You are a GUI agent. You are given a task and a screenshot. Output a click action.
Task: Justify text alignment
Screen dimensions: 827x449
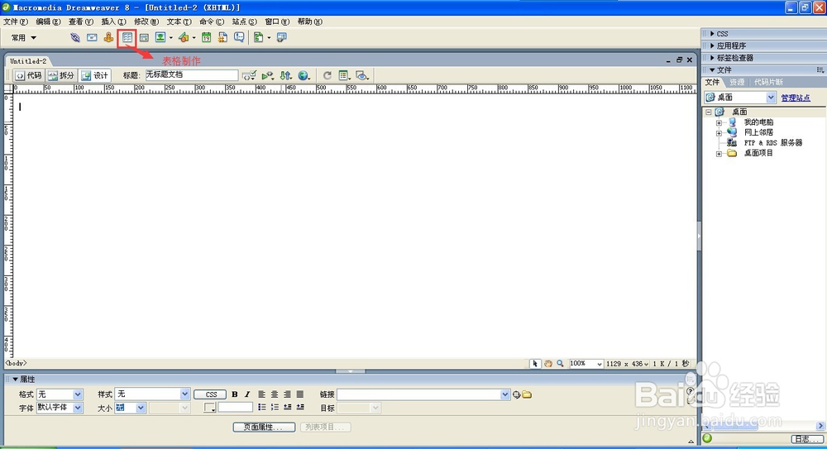pyautogui.click(x=300, y=394)
